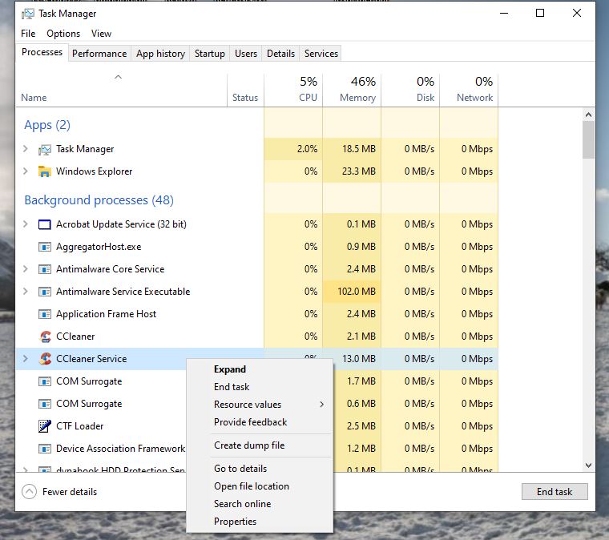Viewport: 609px width, 540px height.
Task: Choose End task from context menu
Action: point(232,387)
